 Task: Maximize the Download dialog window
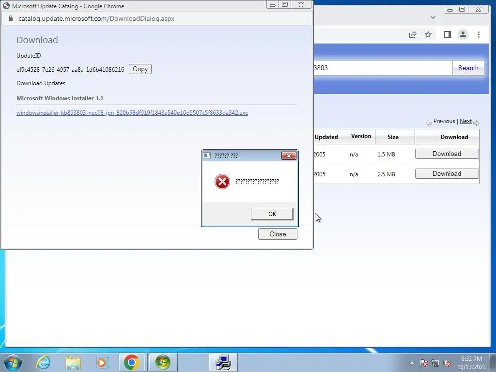coord(285,5)
